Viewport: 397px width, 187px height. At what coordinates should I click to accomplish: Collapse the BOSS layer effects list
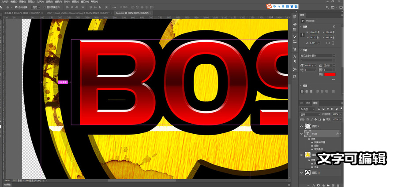(340, 134)
